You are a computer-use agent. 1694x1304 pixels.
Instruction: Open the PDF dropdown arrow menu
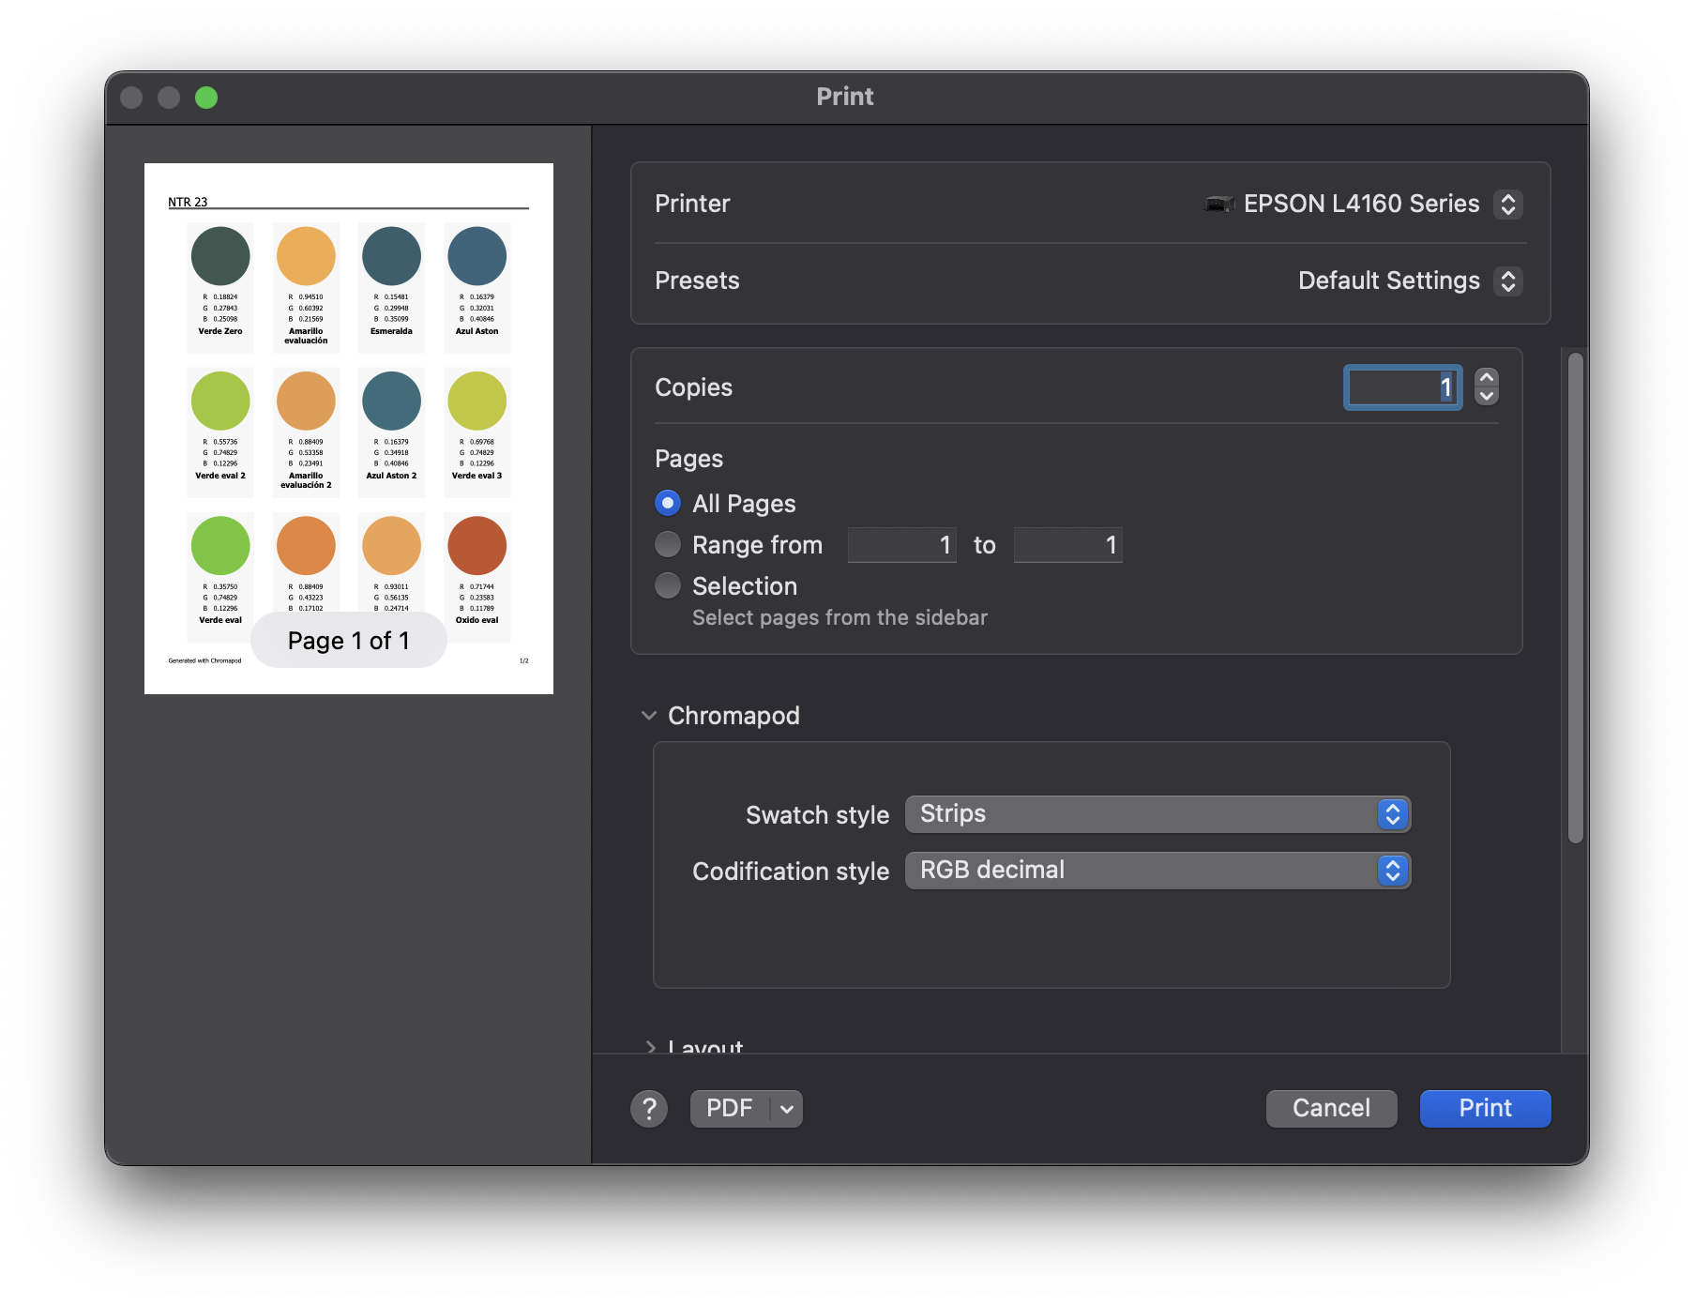[787, 1109]
